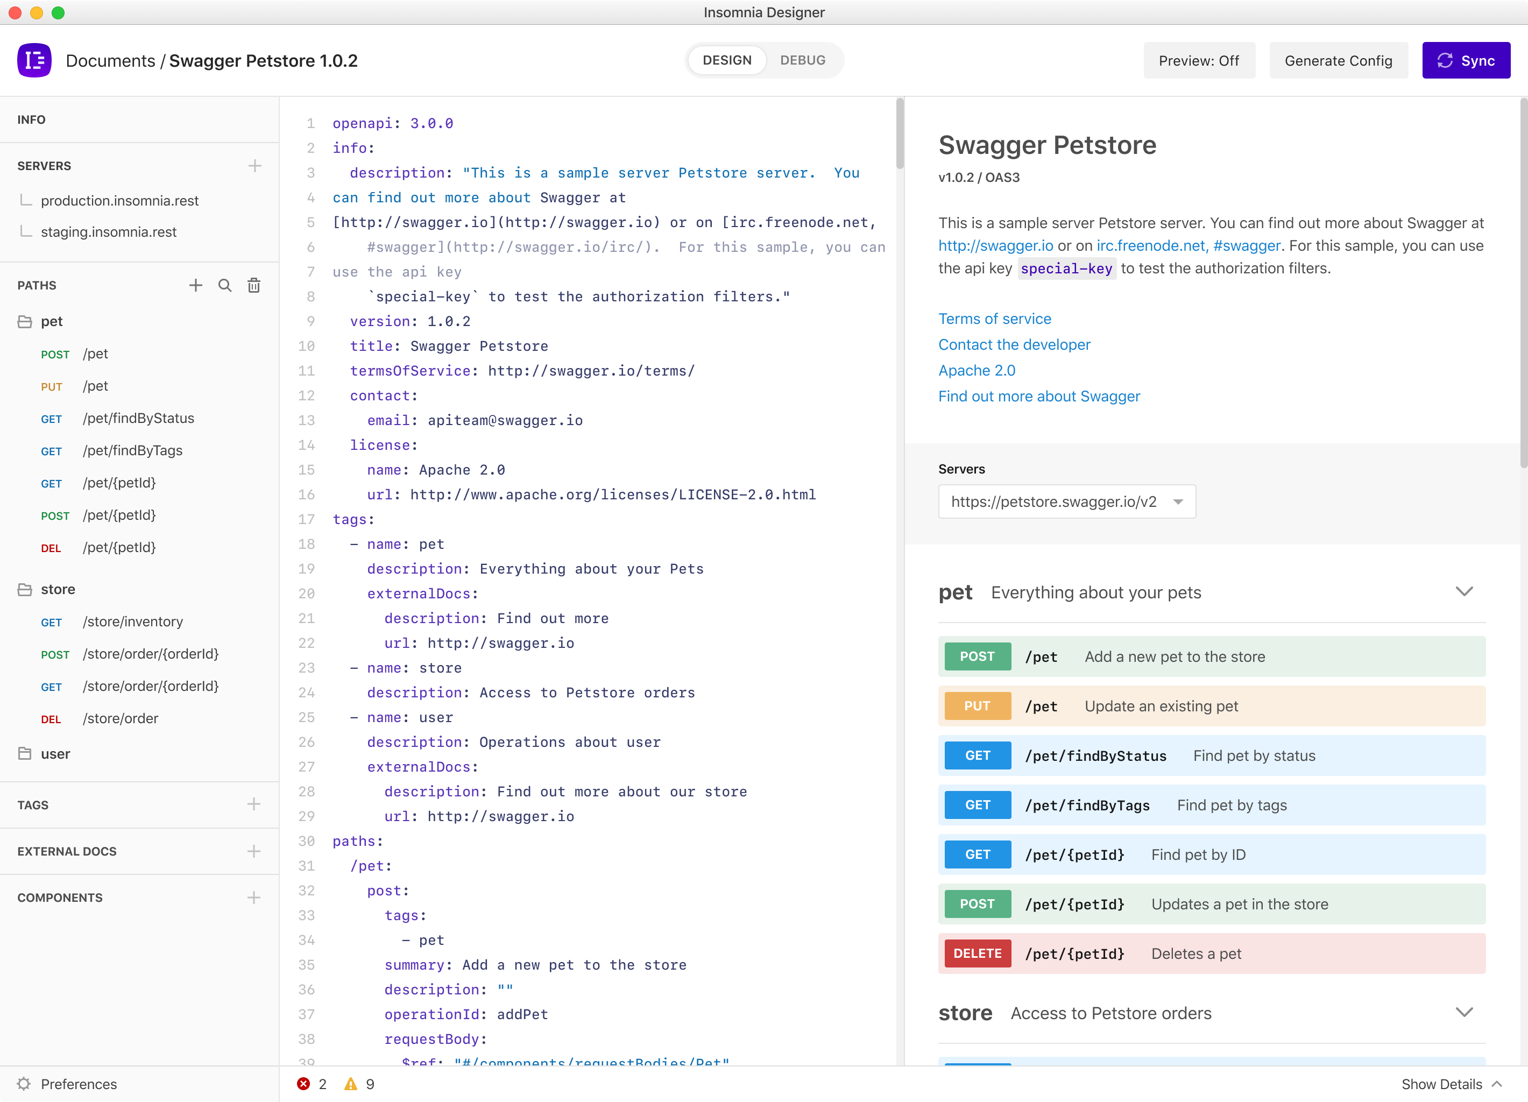Open the Servers URL dropdown
This screenshot has height=1102, width=1528.
[x=1067, y=502]
